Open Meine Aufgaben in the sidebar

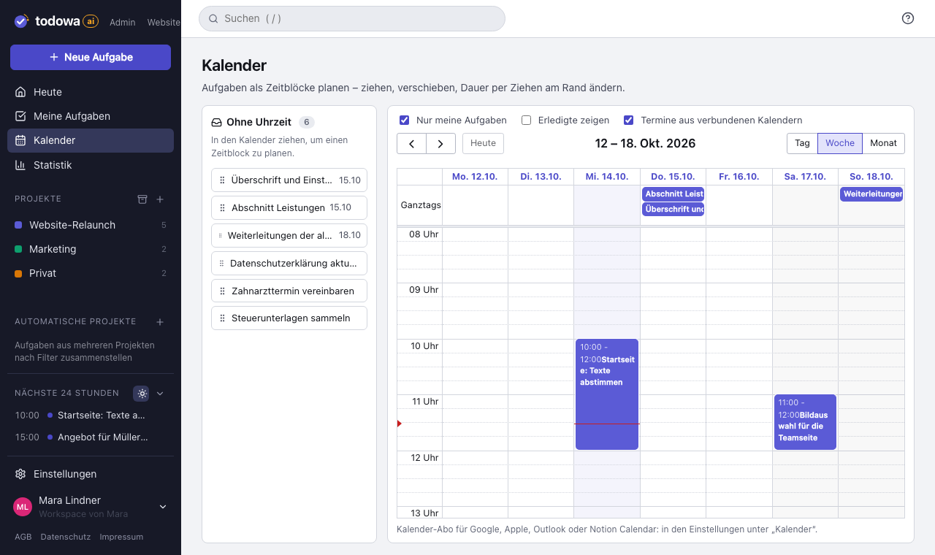tap(91, 116)
